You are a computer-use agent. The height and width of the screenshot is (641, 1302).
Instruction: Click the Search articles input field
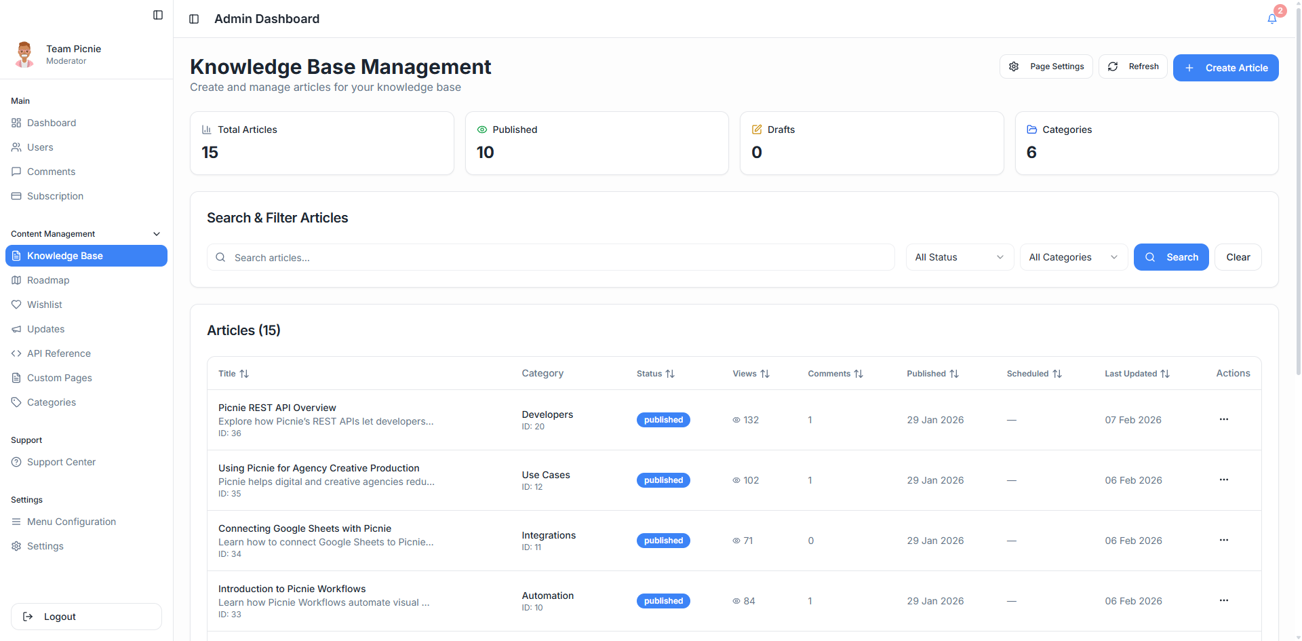point(551,258)
